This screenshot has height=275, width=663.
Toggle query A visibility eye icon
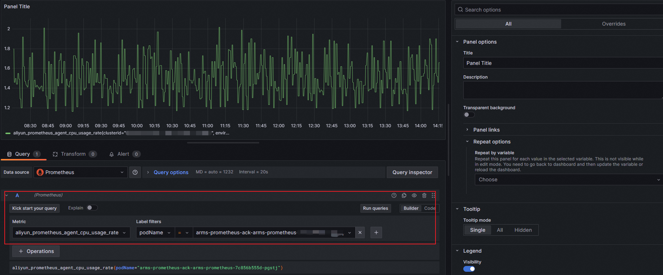[x=414, y=195]
